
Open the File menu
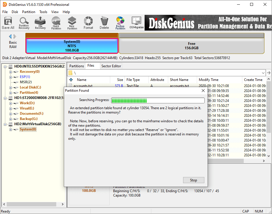(5, 12)
